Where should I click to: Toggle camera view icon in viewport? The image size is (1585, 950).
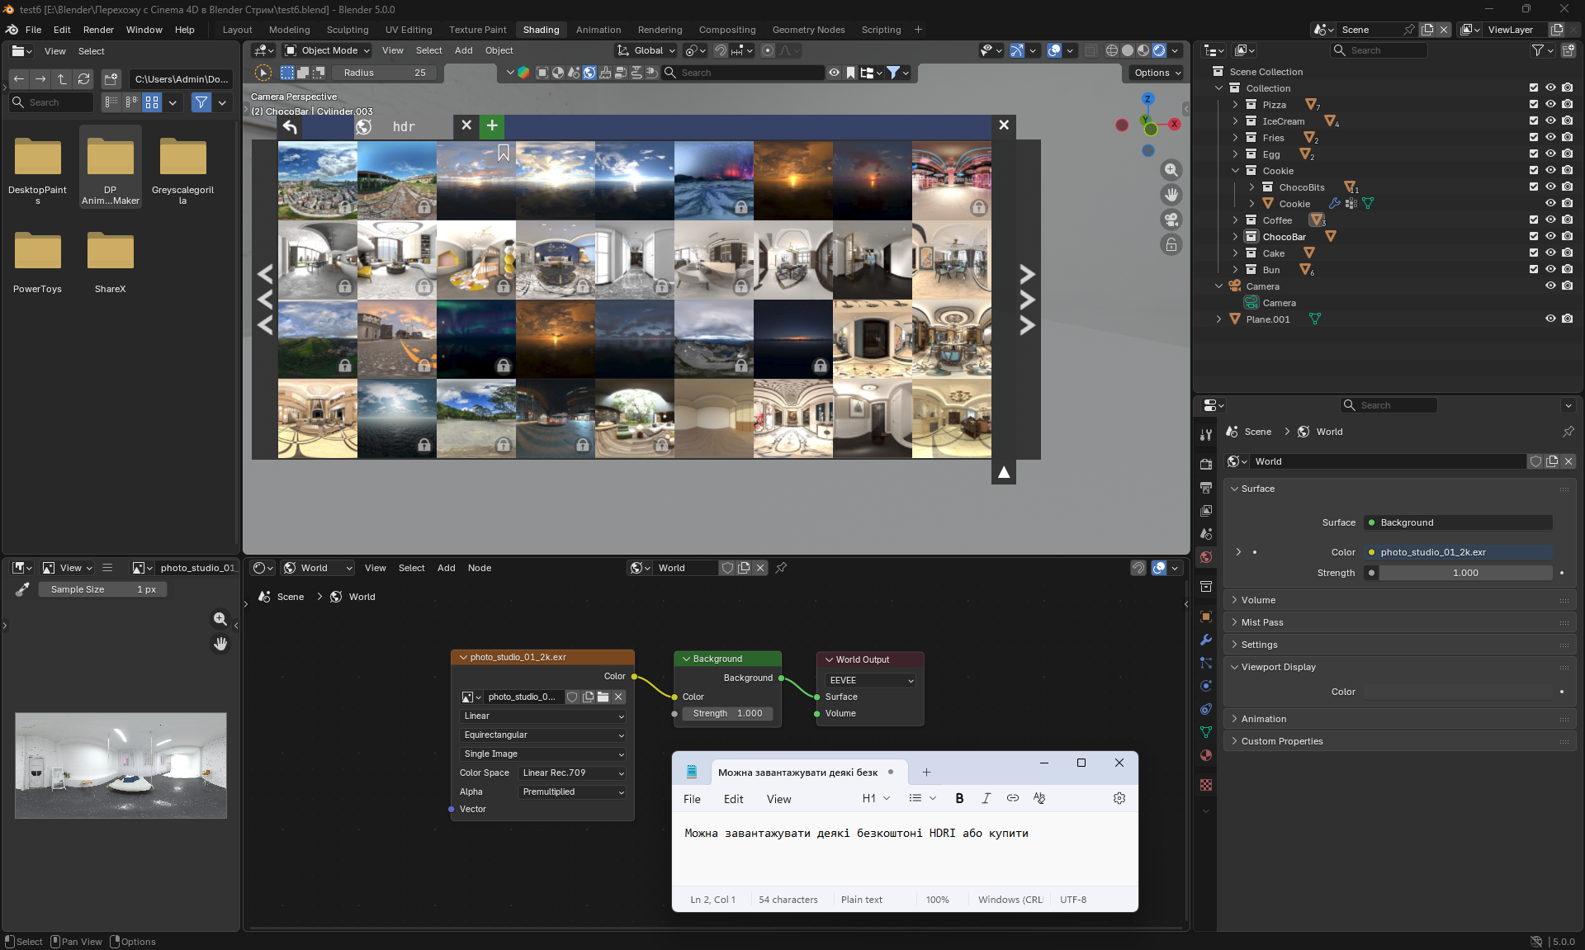pos(1171,220)
